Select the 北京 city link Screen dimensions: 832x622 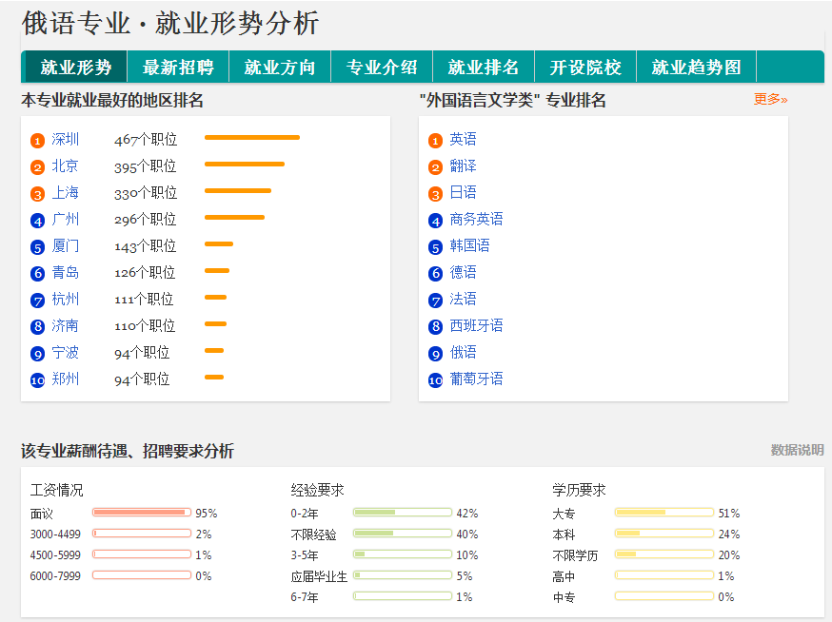[x=66, y=166]
